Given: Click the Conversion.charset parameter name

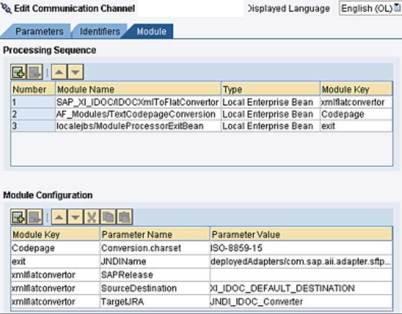Looking at the screenshot, I should click(x=155, y=248).
